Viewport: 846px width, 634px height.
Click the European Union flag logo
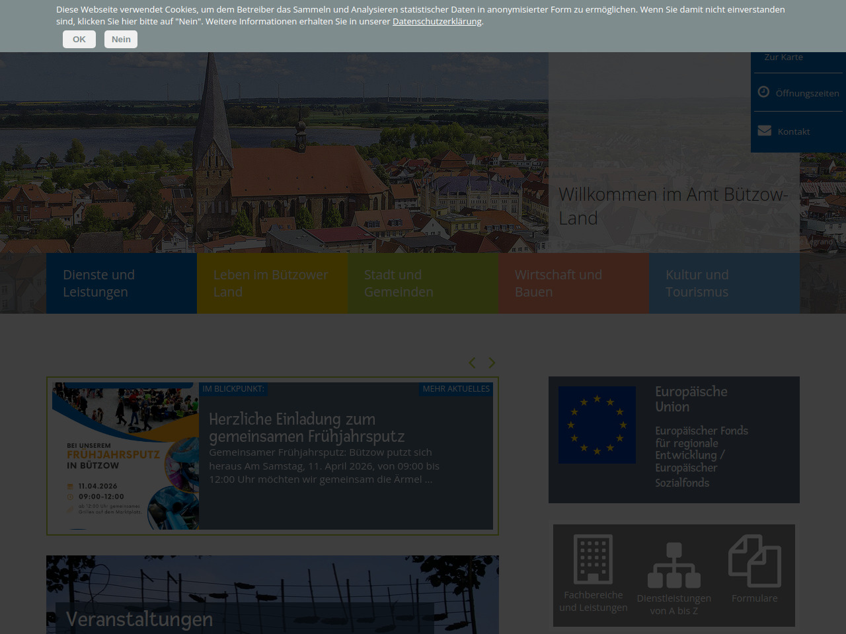tap(597, 425)
